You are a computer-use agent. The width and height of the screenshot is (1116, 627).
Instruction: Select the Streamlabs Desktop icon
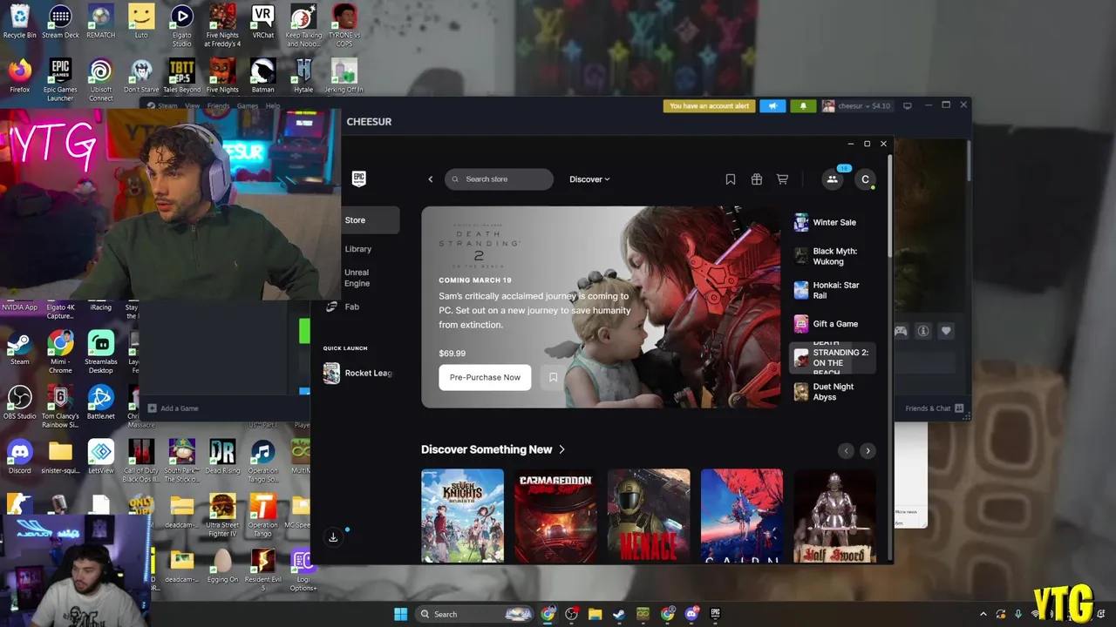tap(100, 349)
